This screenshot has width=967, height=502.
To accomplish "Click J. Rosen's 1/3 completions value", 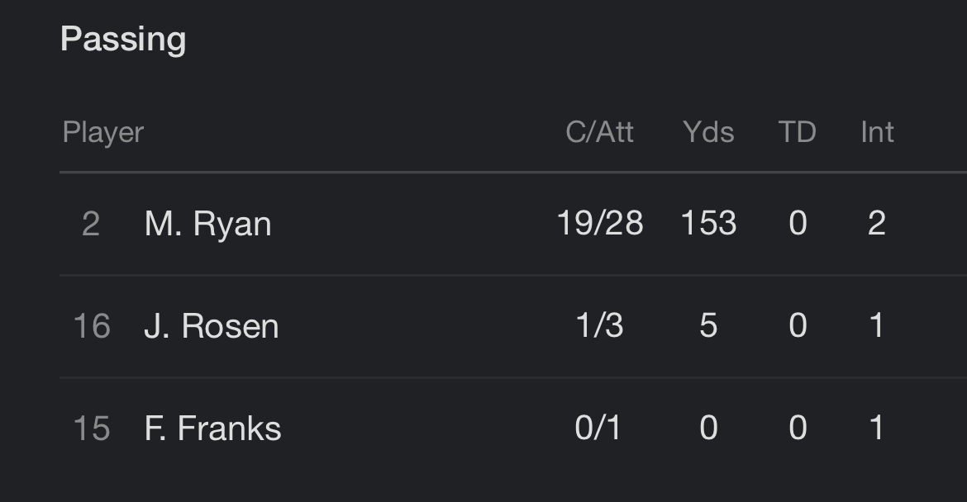I will (599, 325).
